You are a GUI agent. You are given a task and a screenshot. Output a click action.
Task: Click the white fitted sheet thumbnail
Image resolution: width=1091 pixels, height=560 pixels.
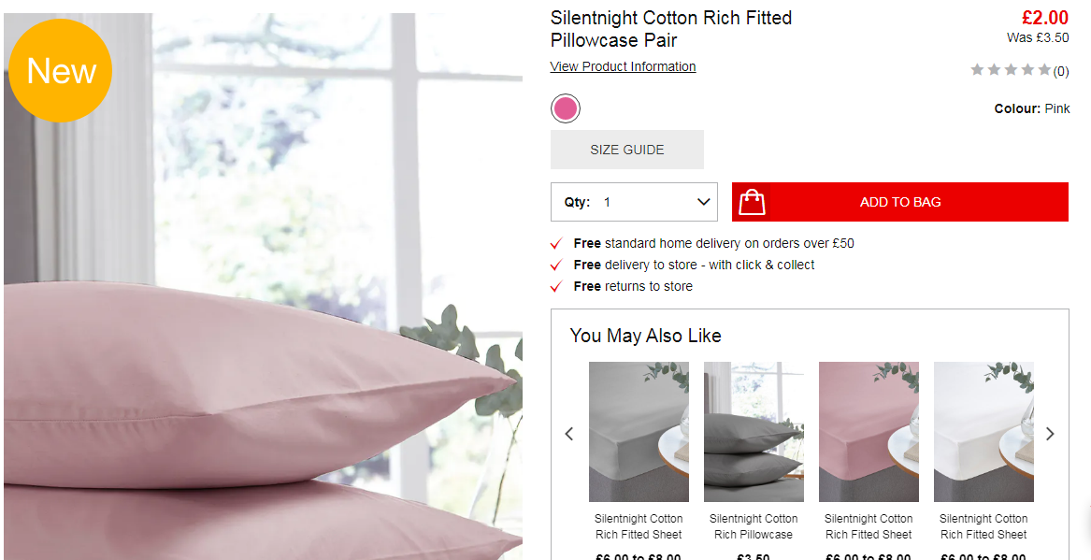pyautogui.click(x=983, y=431)
